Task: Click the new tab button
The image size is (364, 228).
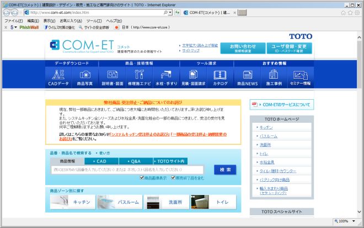Action: 242,13
